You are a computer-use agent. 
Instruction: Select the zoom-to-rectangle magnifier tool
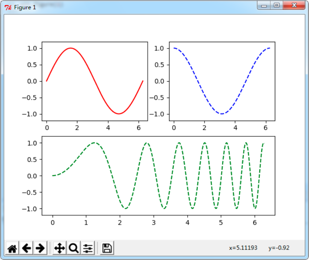click(74, 248)
